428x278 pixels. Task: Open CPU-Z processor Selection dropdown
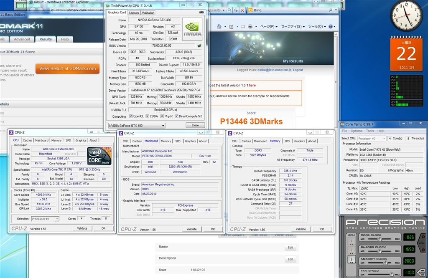click(x=45, y=218)
